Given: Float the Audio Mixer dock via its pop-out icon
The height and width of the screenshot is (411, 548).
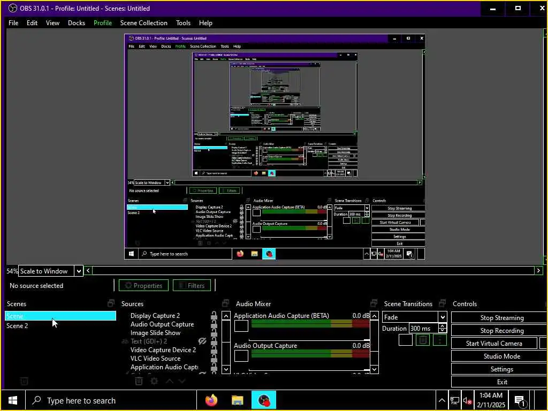Looking at the screenshot, I should [x=374, y=303].
